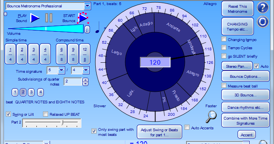Select 3/4 simple time signature
The width and height of the screenshot is (274, 144).
point(34,54)
